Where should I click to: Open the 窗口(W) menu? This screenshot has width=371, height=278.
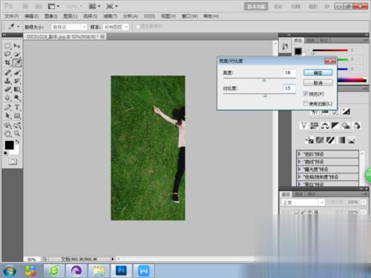190,16
